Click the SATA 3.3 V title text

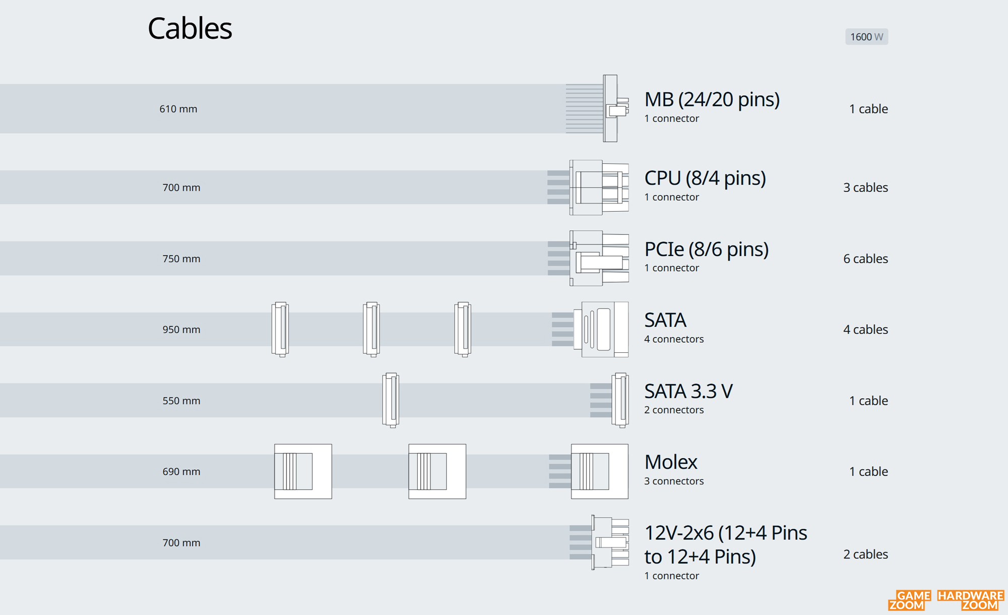tap(688, 391)
